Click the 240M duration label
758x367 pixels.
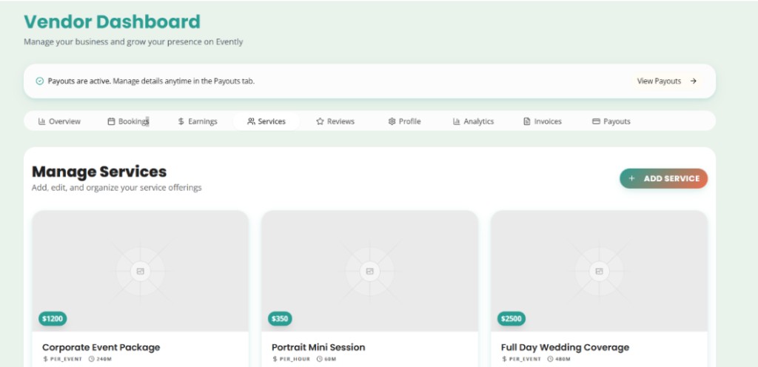(104, 360)
